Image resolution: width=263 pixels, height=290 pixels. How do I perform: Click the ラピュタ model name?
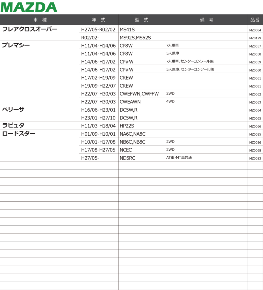click(x=13, y=125)
